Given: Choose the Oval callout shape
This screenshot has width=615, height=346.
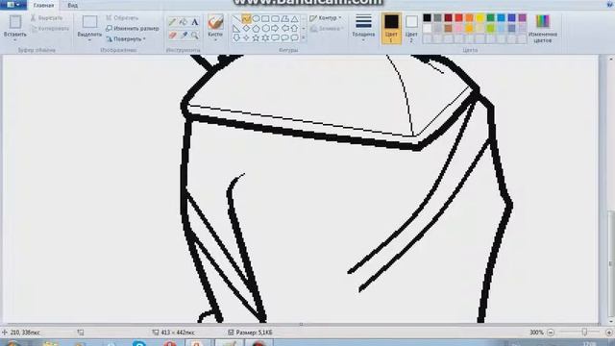Looking at the screenshot, I should 284,37.
